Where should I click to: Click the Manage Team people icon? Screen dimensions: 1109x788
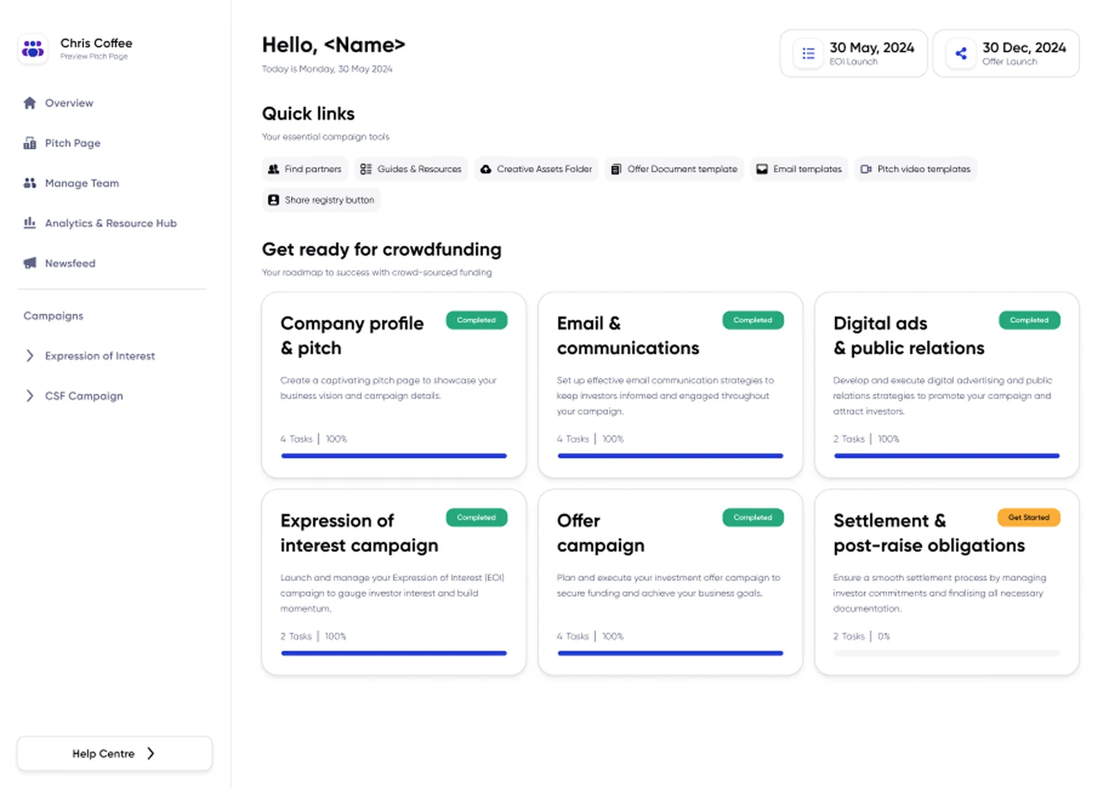pos(29,183)
